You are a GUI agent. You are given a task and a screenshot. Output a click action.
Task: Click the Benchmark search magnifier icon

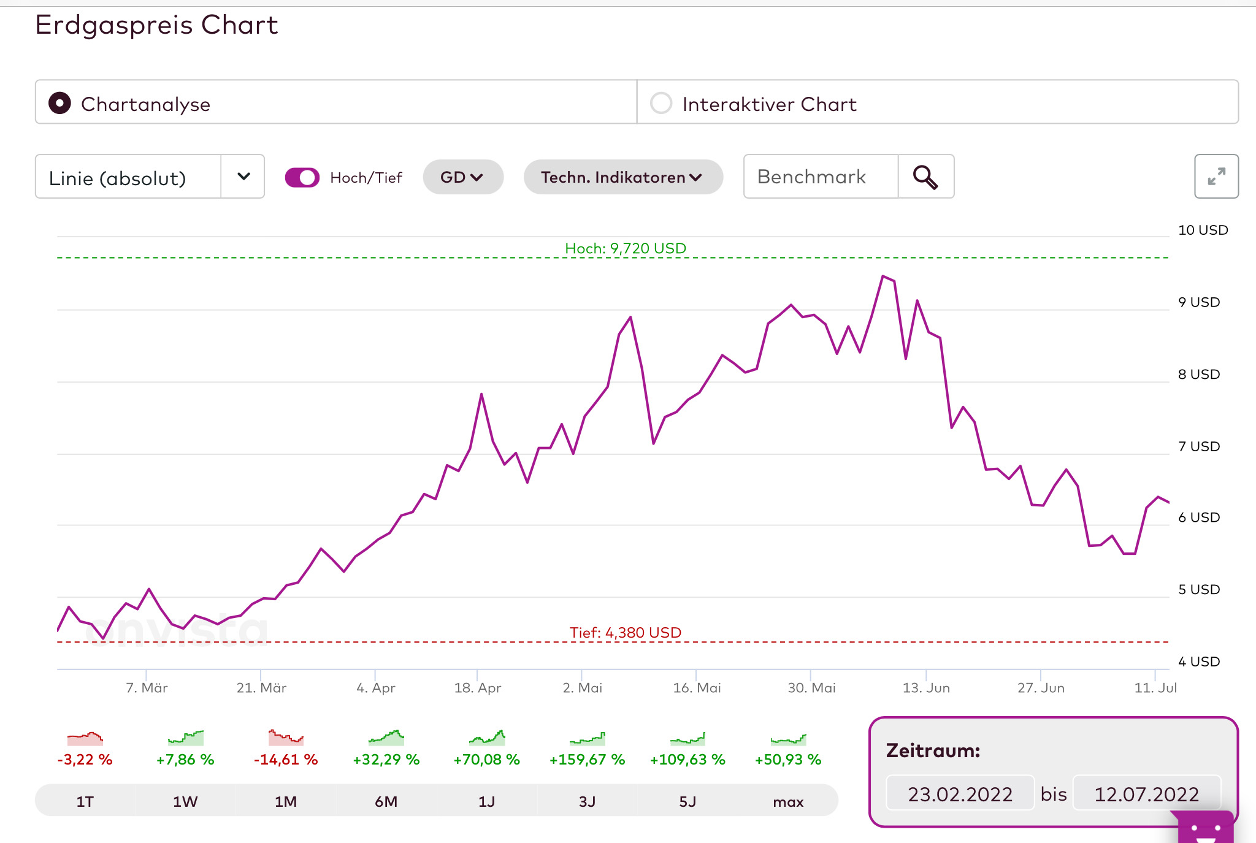[925, 177]
